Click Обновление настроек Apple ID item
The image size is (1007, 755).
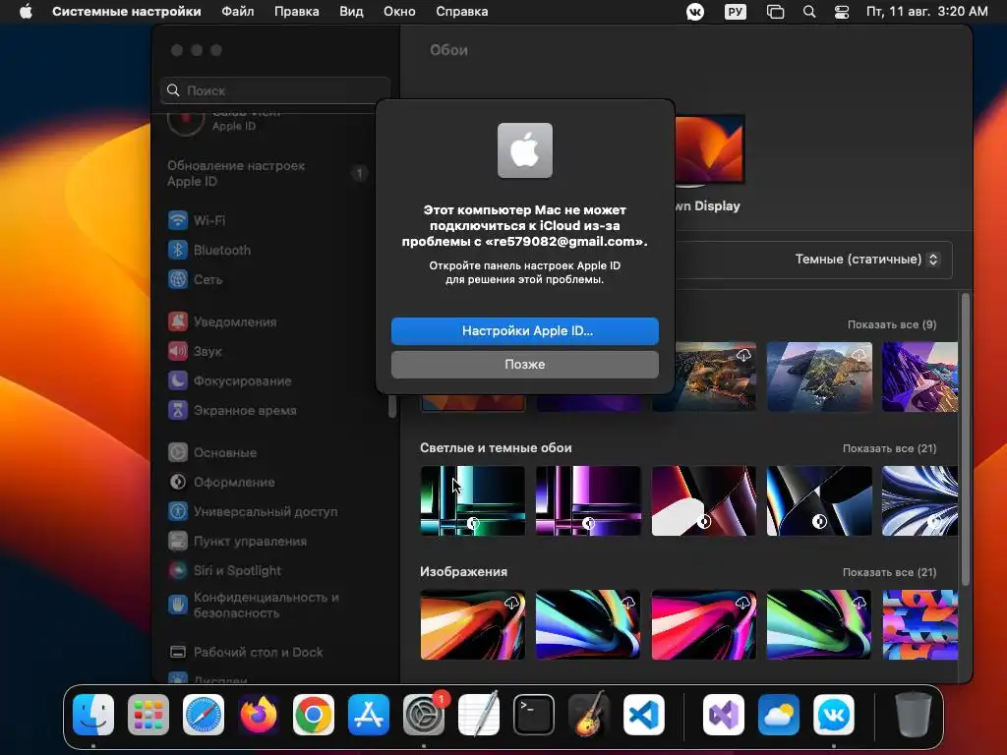click(x=267, y=173)
